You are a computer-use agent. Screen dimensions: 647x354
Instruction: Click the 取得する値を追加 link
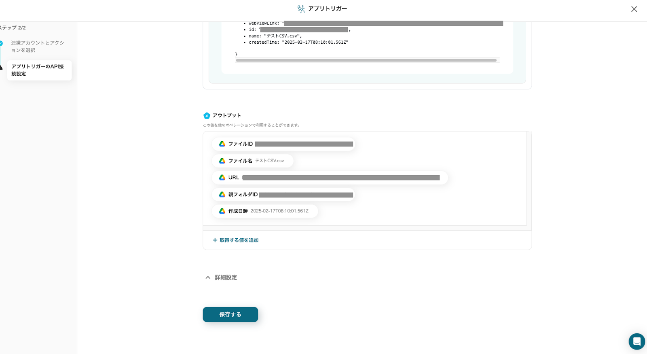tap(239, 240)
